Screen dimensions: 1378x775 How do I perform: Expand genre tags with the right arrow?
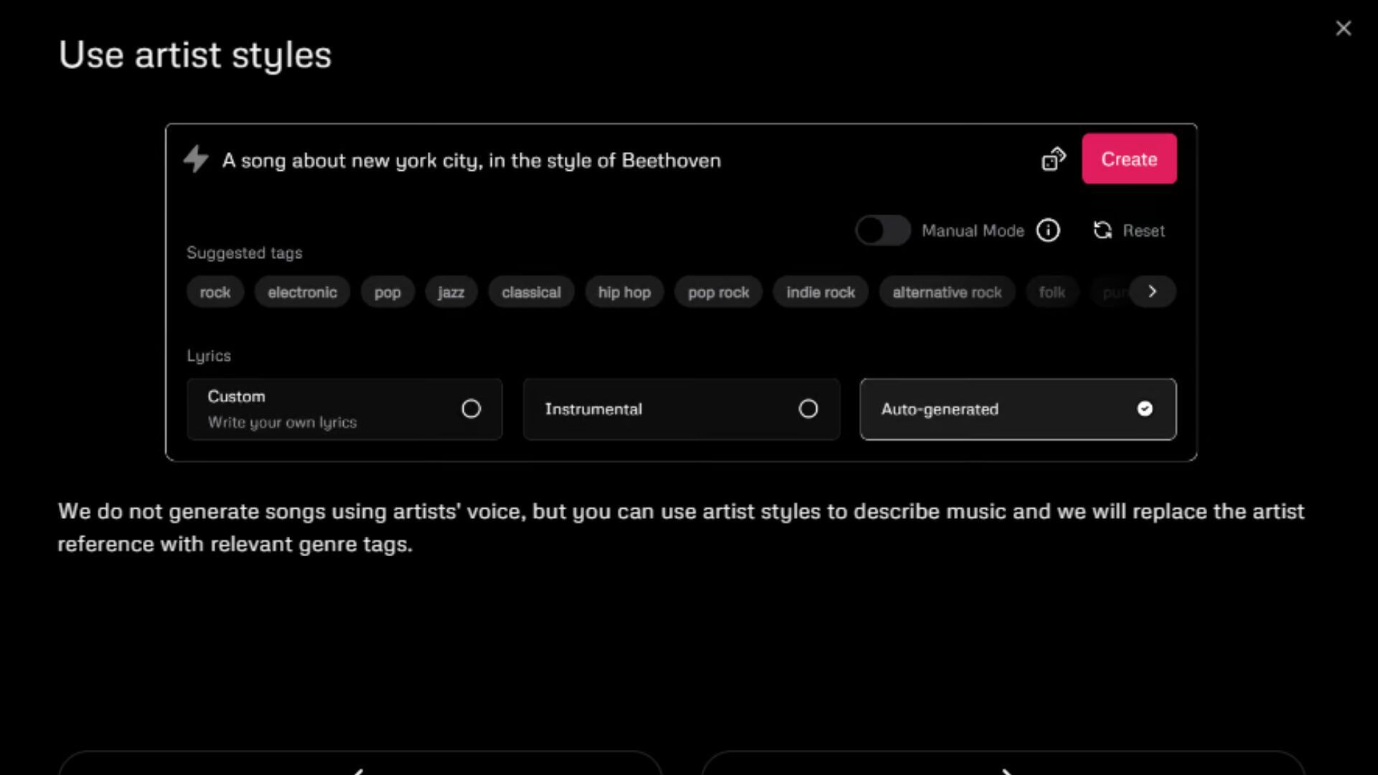1152,291
